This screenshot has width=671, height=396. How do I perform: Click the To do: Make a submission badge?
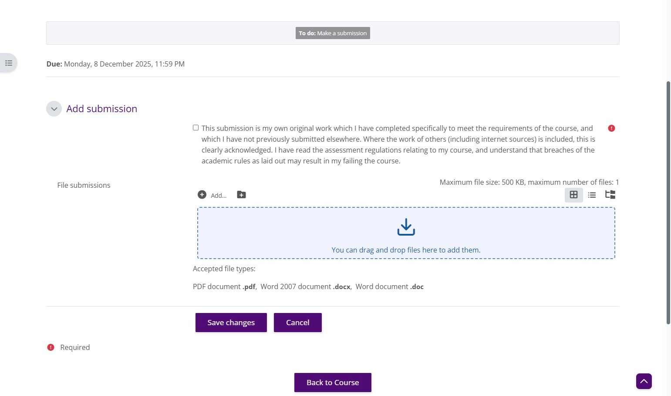pos(333,33)
